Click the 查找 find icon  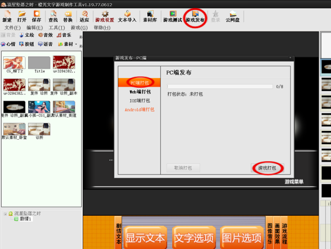(x=53, y=16)
